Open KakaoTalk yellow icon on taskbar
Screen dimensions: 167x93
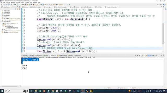pos(91,91)
